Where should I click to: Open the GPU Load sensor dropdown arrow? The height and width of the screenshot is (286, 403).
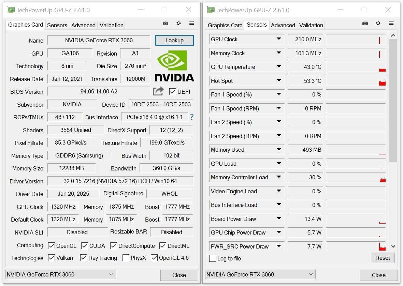tap(279, 163)
